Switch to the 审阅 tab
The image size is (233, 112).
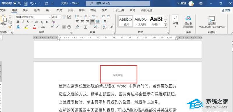[93, 10]
